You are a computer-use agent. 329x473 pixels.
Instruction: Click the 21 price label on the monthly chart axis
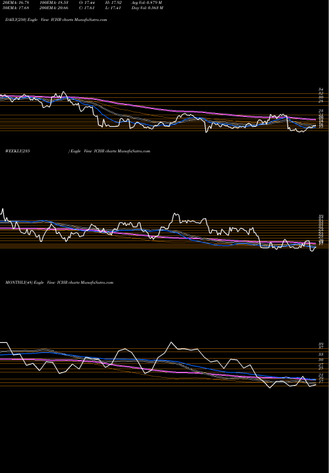(321, 374)
